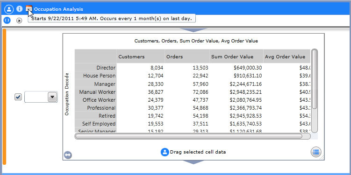Select the Office Worker row header
This screenshot has height=175, width=351.
pyautogui.click(x=96, y=100)
